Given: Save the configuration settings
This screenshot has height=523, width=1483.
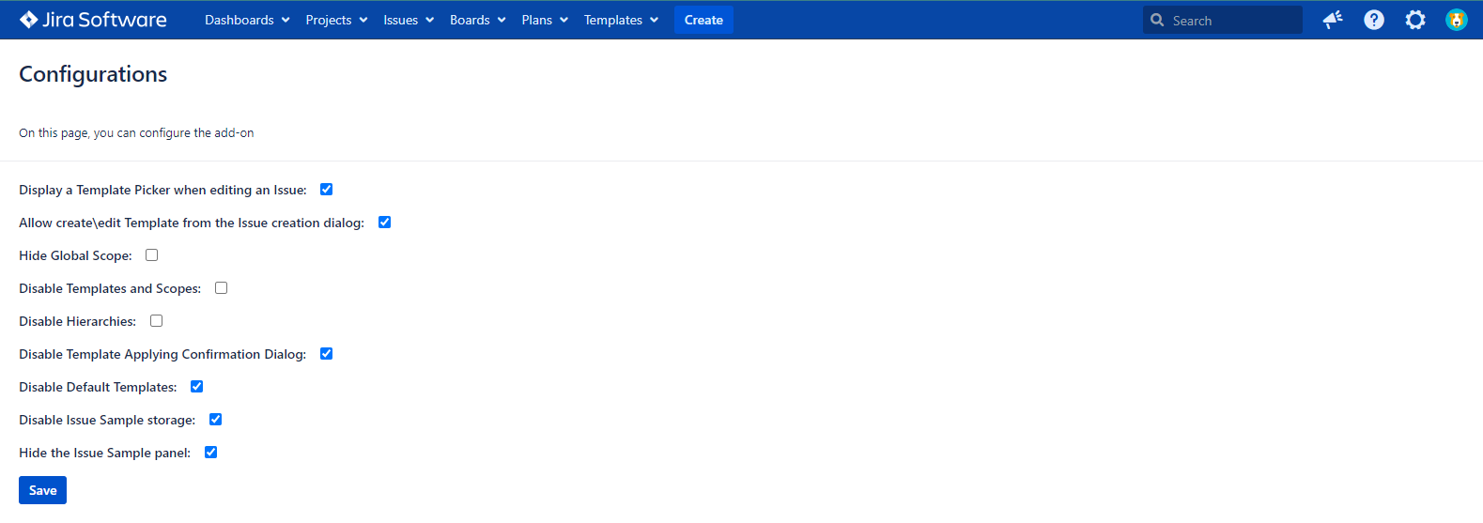Looking at the screenshot, I should pyautogui.click(x=42, y=490).
